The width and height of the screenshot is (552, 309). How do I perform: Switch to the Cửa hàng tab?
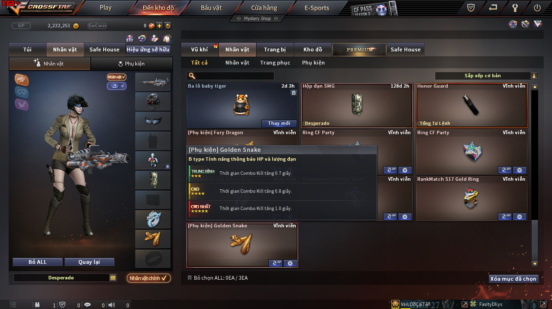[264, 8]
